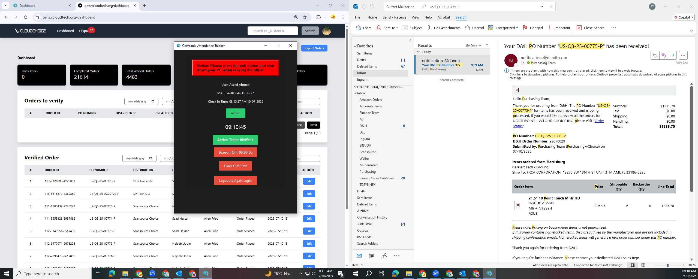Reply to the D&H email
698x279 pixels.
655,55
